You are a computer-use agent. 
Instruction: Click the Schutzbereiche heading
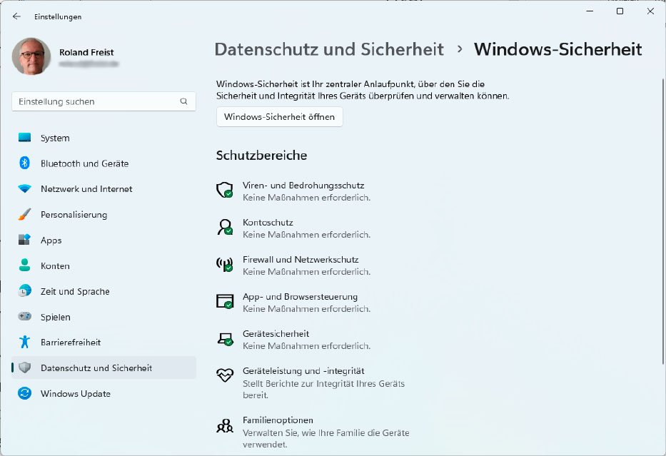click(261, 156)
